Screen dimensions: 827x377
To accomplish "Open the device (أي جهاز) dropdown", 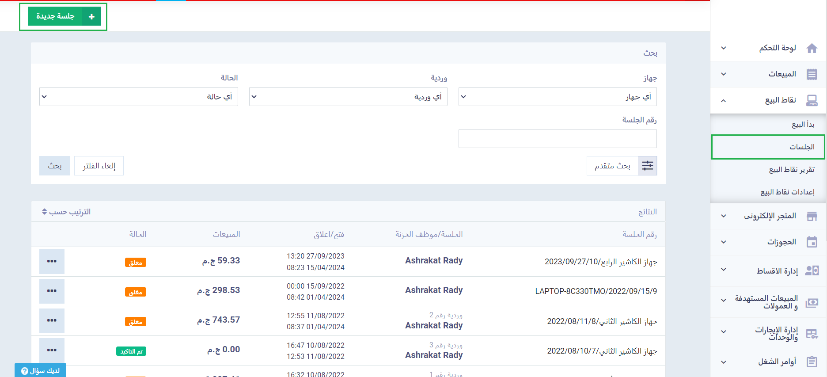I will 557,97.
